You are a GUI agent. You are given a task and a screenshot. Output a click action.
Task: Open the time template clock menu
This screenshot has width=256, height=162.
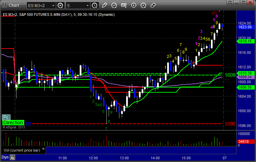(x=95, y=6)
